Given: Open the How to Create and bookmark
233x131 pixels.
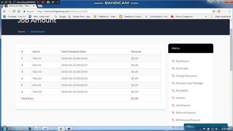Looking at the screenshot, I should click(182, 16).
